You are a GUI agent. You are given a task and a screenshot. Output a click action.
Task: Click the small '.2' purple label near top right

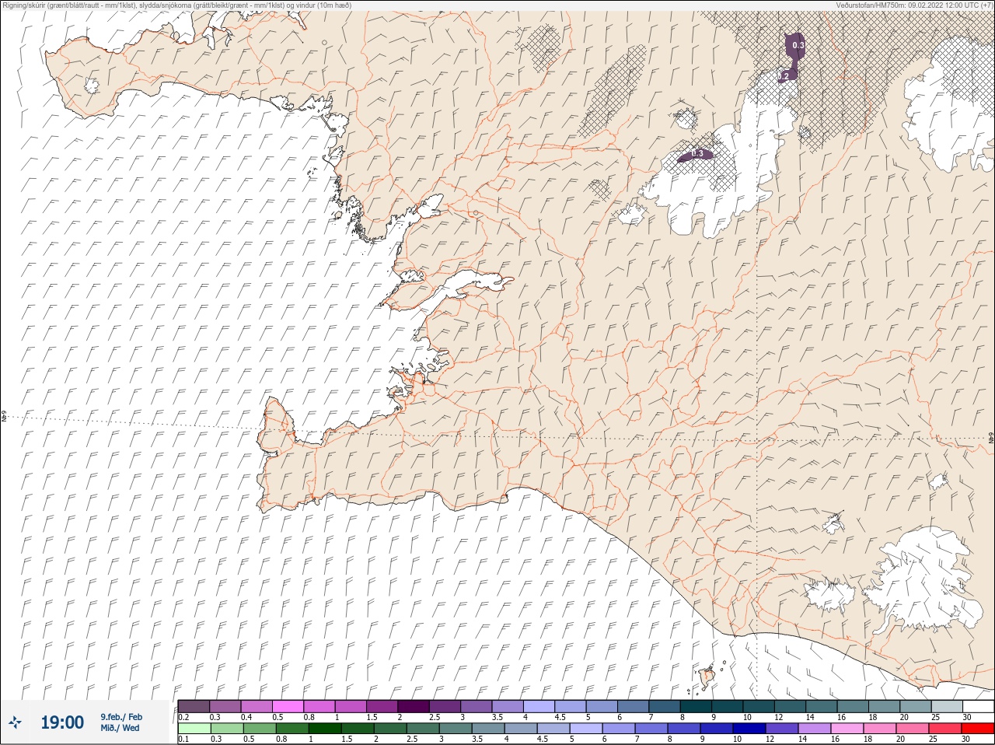coord(784,75)
